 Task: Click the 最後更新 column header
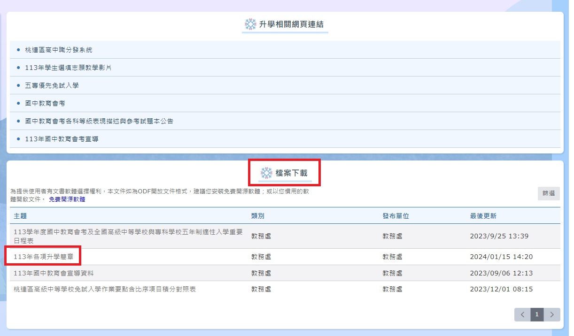coord(483,216)
